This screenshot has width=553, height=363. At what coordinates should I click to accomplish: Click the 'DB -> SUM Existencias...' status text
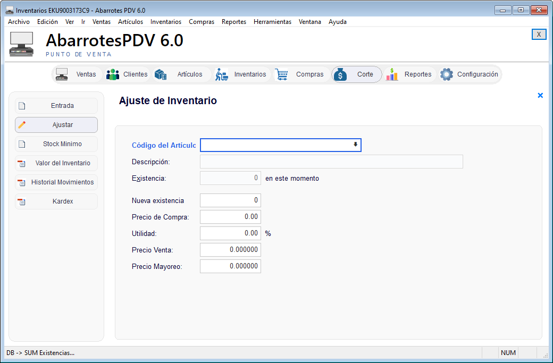40,353
